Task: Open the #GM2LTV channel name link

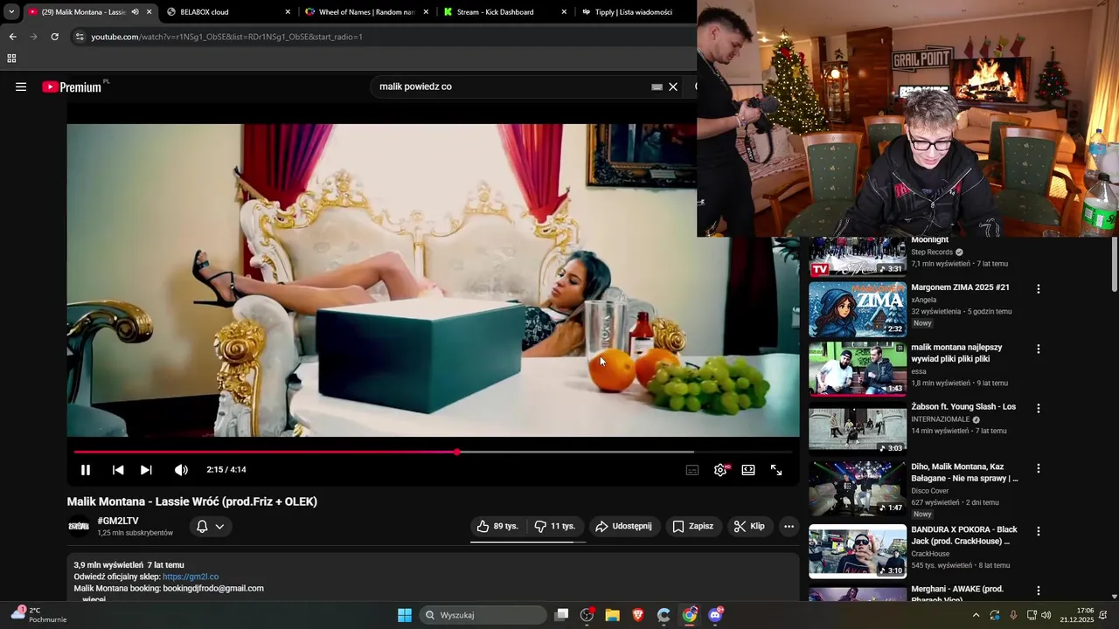Action: coord(118,521)
